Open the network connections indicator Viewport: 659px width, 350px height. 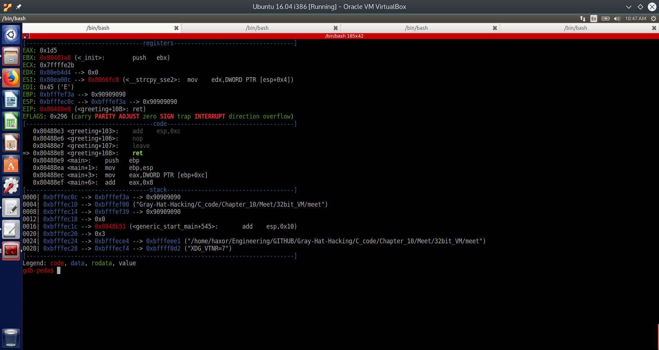click(x=582, y=19)
